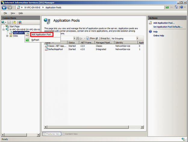Click the Go filter button
Viewport: 188px width, 142px height.
[79, 38]
